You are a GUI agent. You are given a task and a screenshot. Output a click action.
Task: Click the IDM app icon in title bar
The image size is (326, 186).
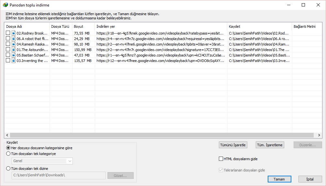[x=5, y=5]
